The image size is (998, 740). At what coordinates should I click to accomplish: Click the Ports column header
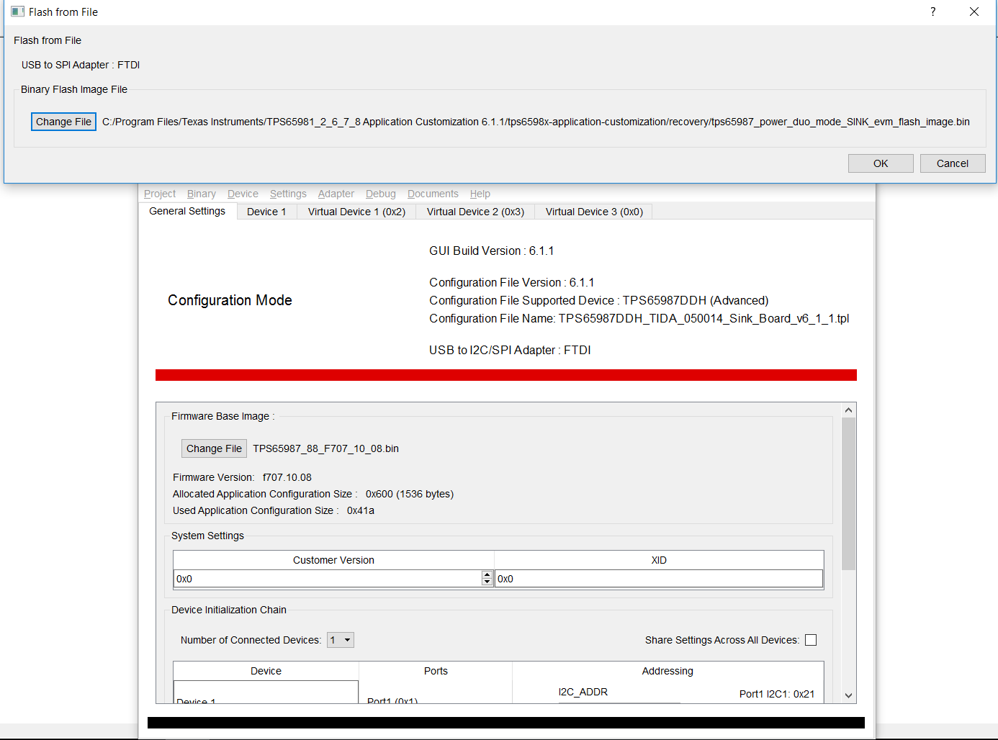point(436,671)
